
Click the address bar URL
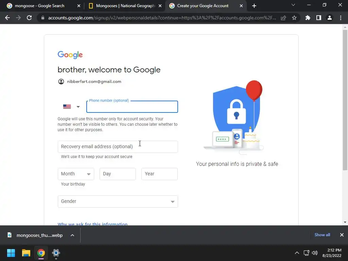pos(162,18)
